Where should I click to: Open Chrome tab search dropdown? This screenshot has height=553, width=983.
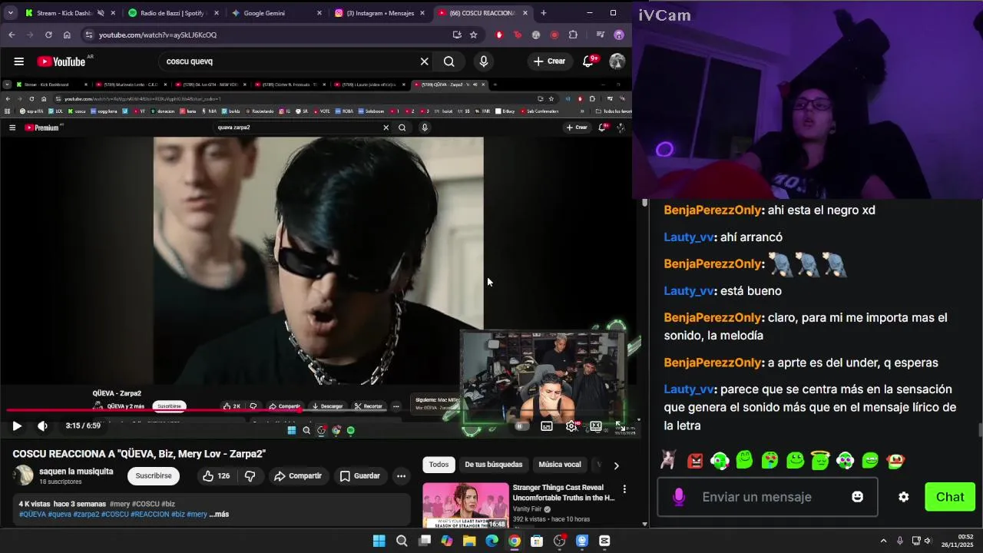click(x=11, y=13)
